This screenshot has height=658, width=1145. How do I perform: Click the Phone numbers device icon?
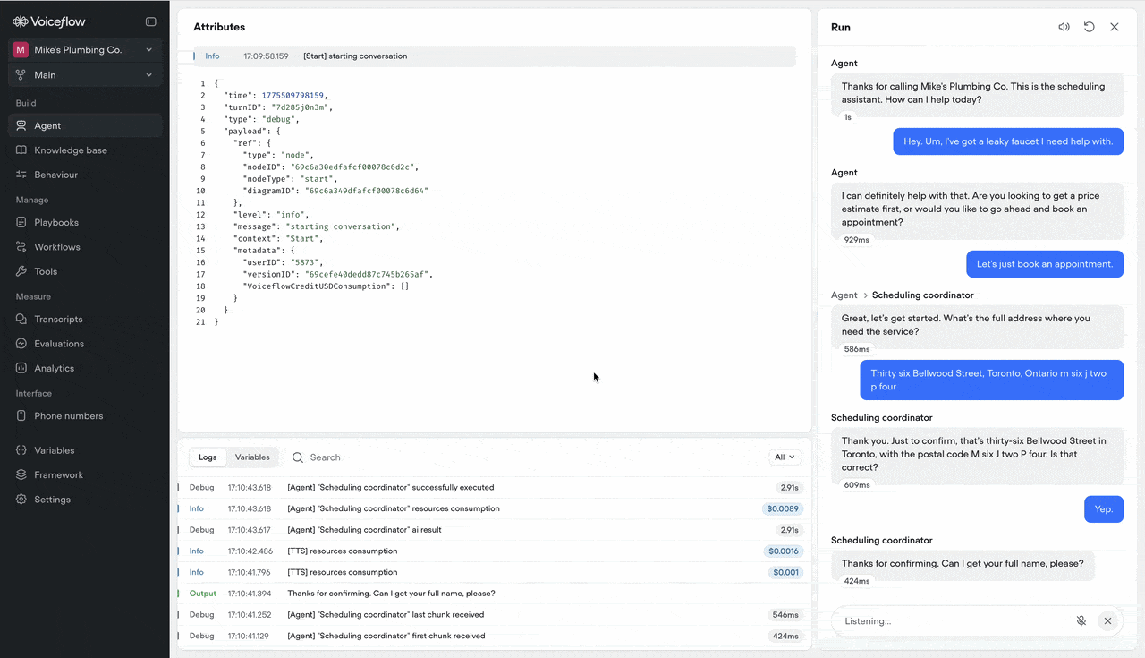pyautogui.click(x=22, y=416)
